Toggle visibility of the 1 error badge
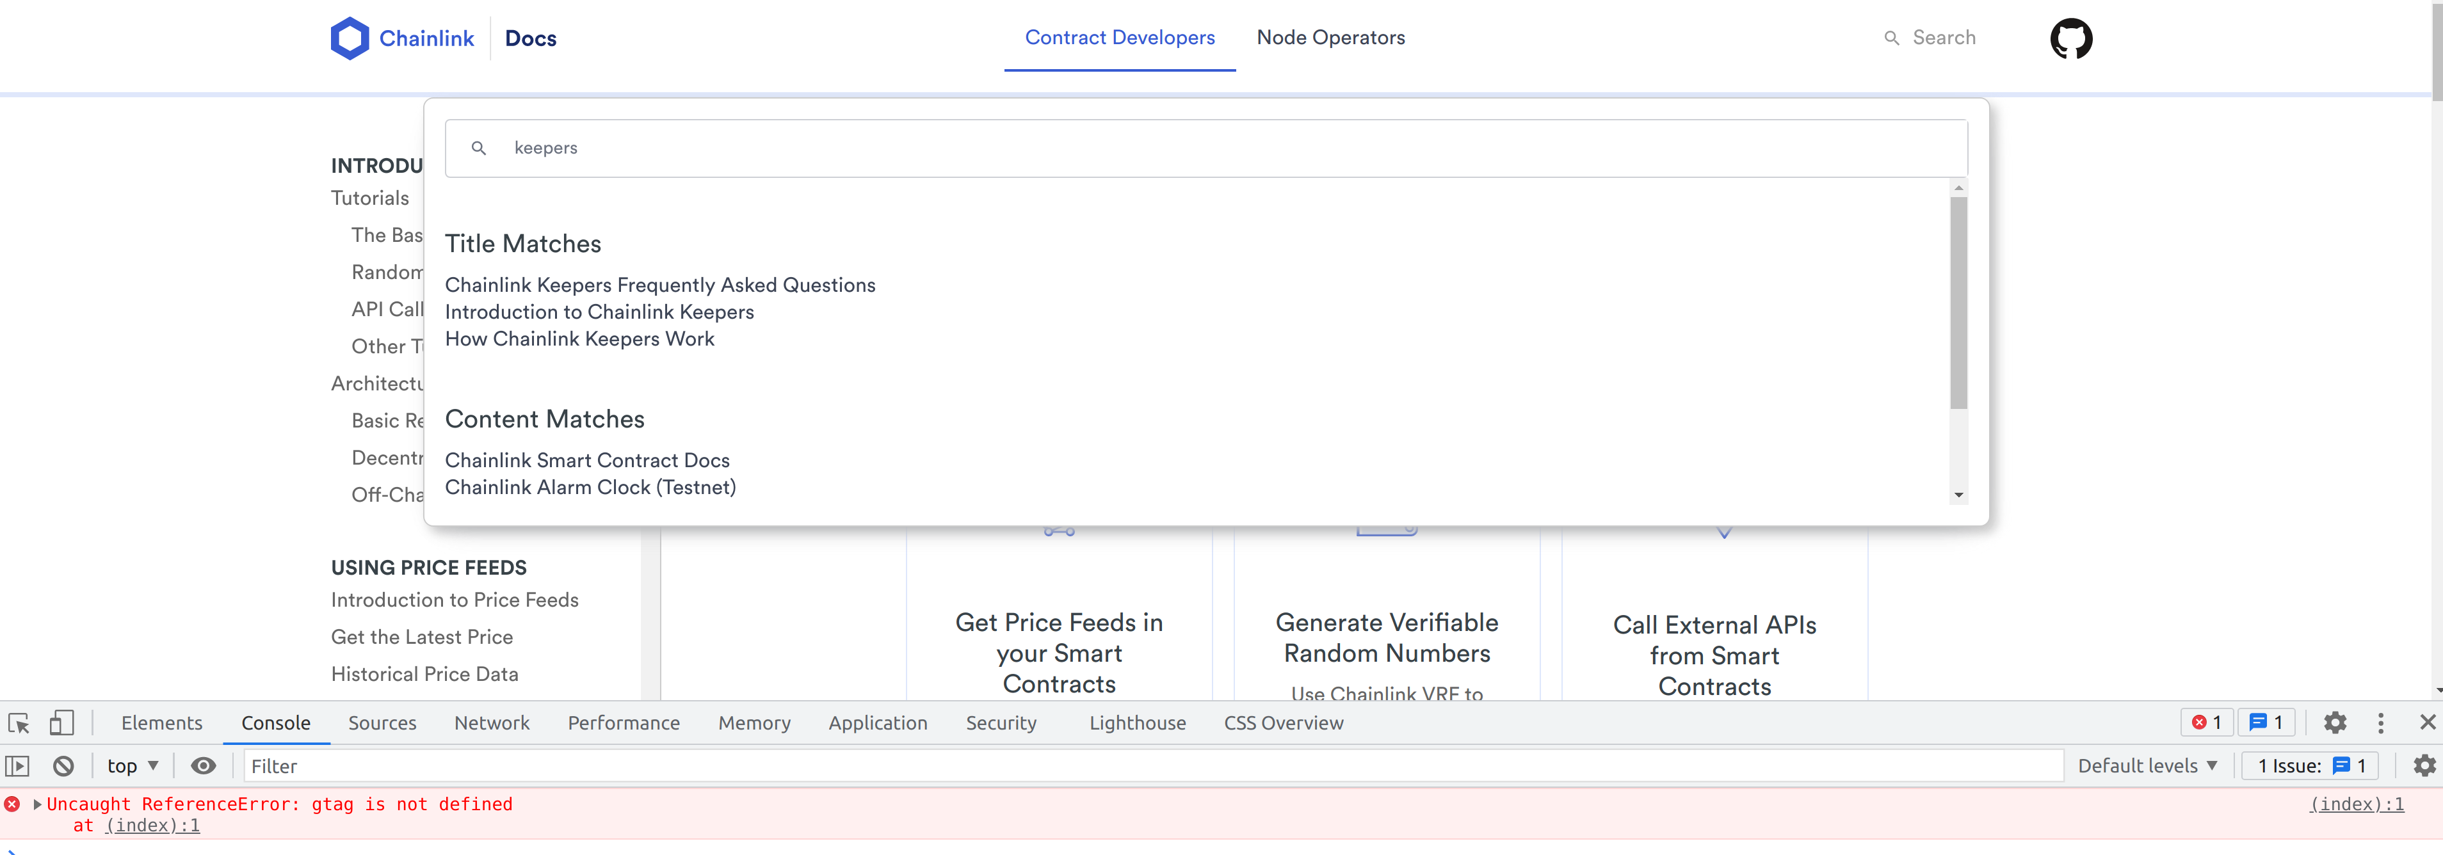Screen dimensions: 2443x855 (x=2207, y=723)
